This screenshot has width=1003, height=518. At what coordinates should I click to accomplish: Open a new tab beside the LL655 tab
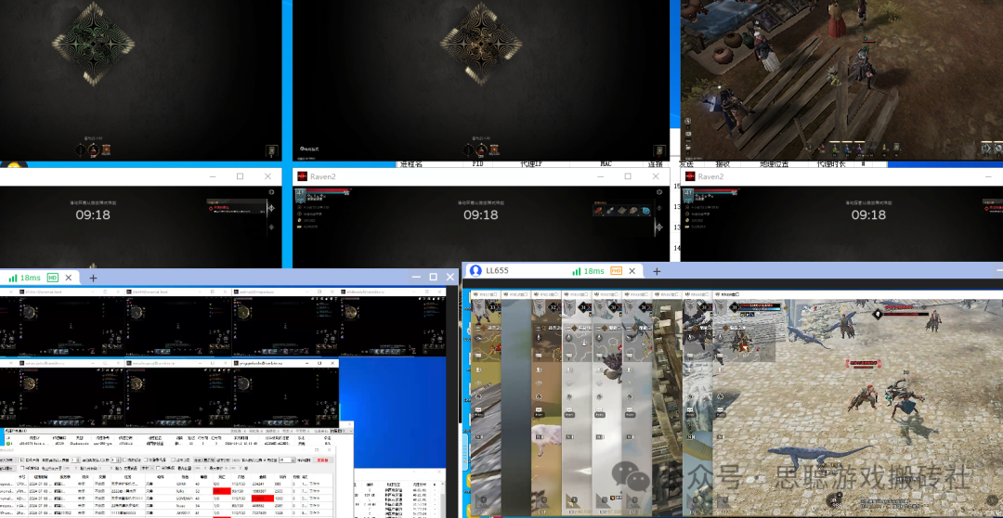pos(657,271)
